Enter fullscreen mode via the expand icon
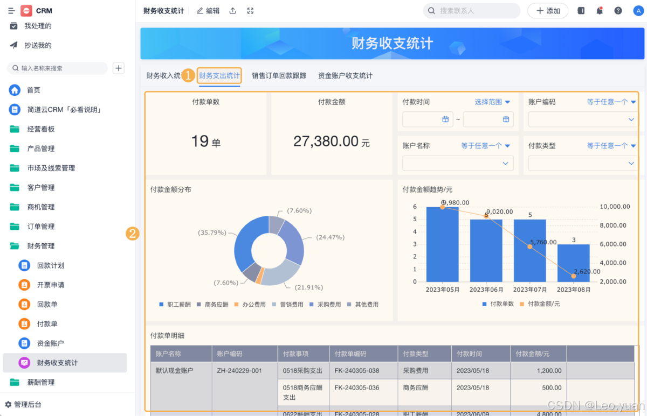This screenshot has height=416, width=647. click(250, 10)
